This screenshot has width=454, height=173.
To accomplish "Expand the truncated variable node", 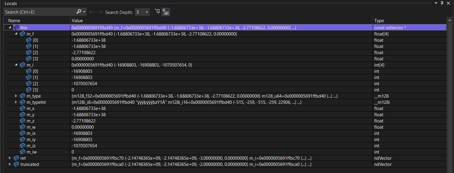I will [x=10, y=164].
